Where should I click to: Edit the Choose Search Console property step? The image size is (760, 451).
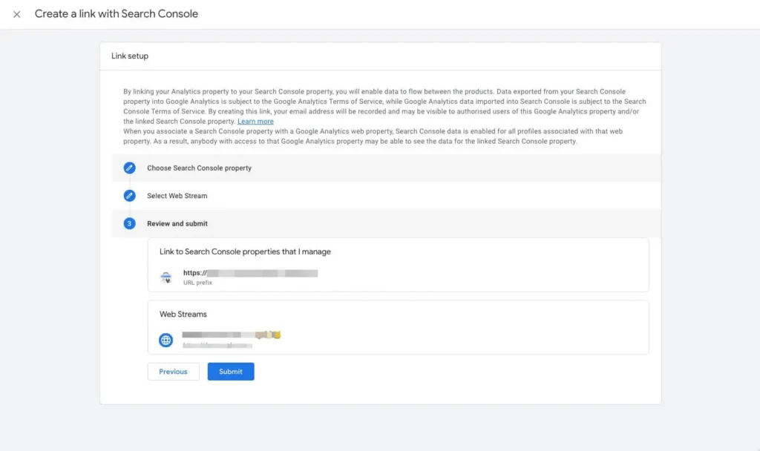(x=130, y=168)
